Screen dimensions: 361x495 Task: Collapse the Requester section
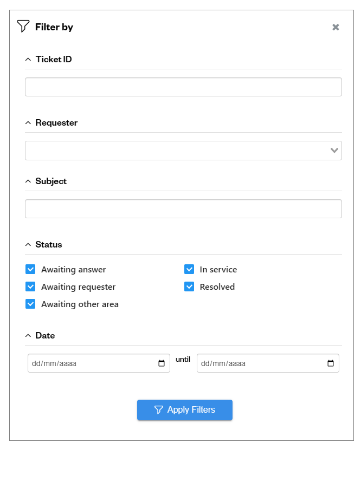(28, 123)
